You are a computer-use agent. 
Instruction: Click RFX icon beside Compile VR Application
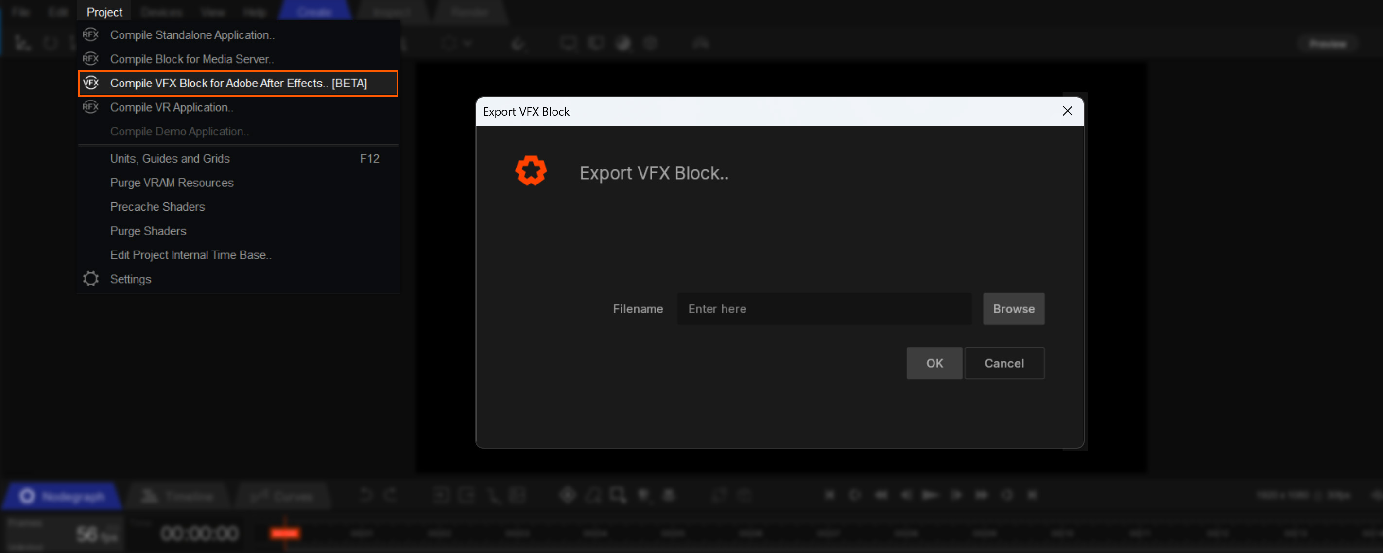[91, 107]
